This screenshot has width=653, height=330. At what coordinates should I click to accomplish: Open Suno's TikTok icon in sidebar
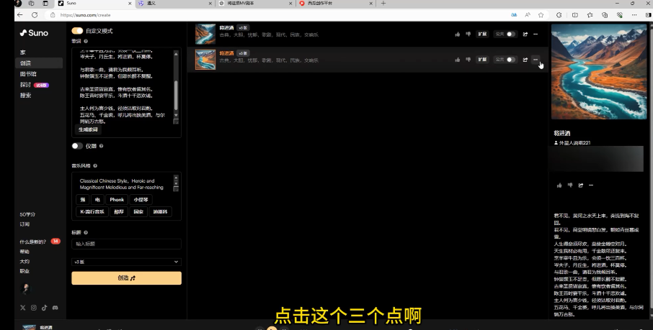[44, 308]
